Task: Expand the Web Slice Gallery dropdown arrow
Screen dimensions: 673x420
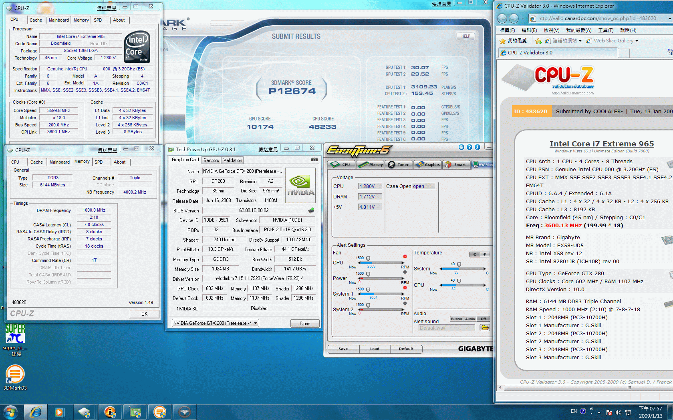Action: [637, 41]
